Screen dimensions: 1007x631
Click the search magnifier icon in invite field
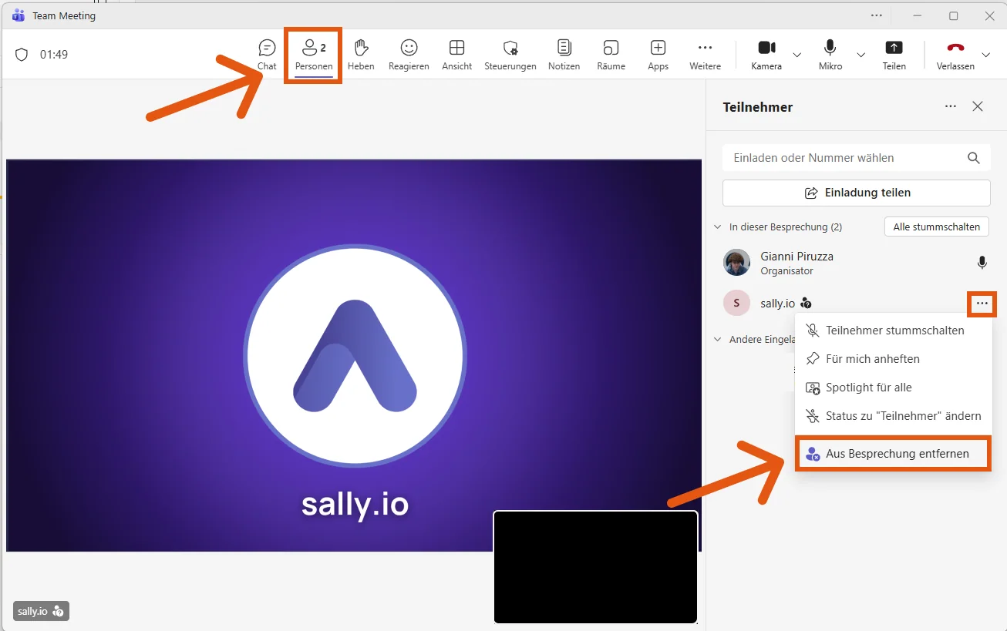(974, 157)
